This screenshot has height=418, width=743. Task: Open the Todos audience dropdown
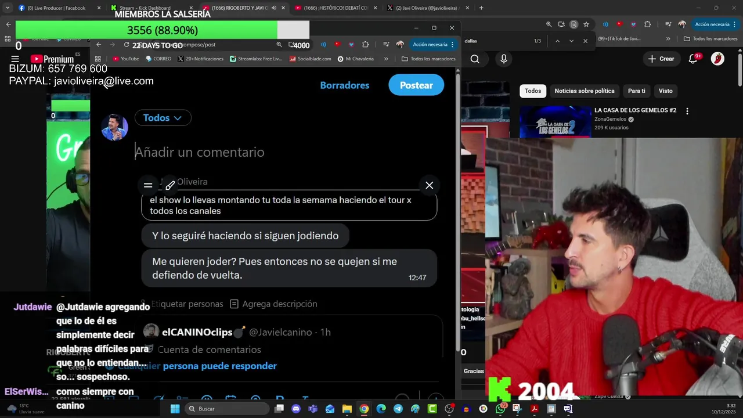pos(163,118)
